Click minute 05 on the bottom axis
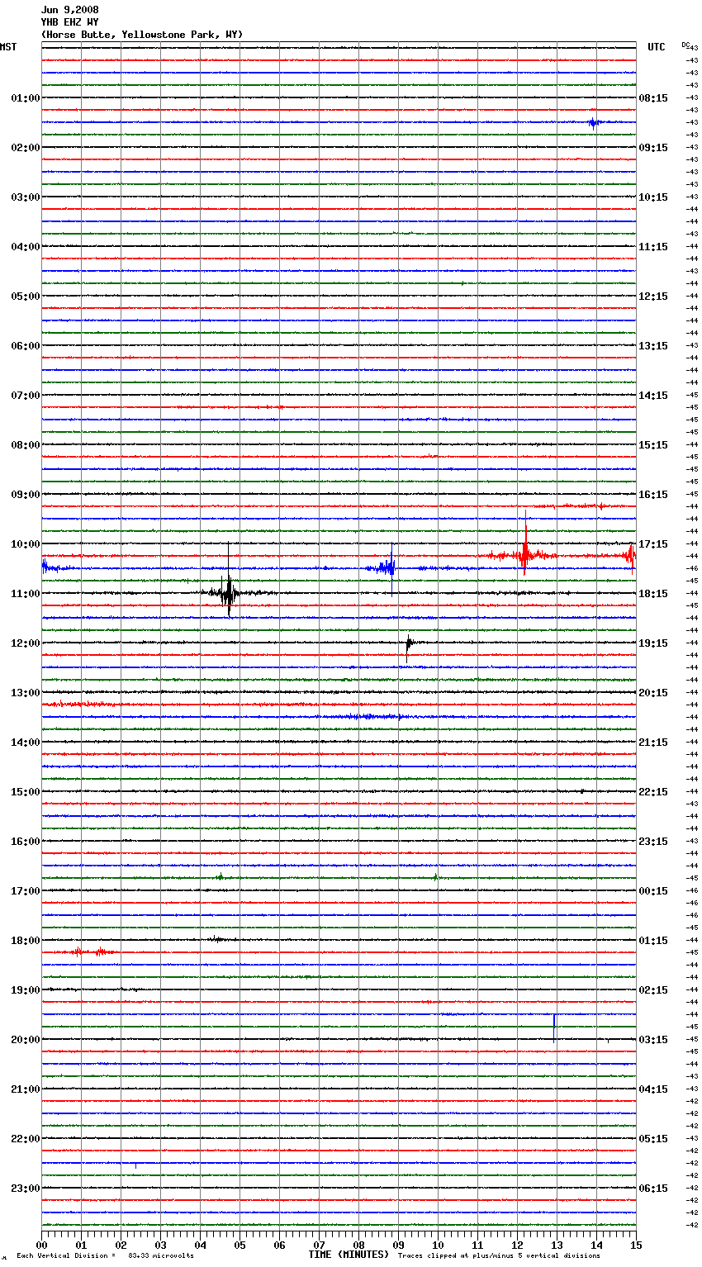The image size is (702, 1267). [x=240, y=1245]
